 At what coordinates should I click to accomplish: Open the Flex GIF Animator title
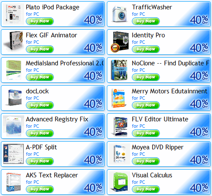51,35
